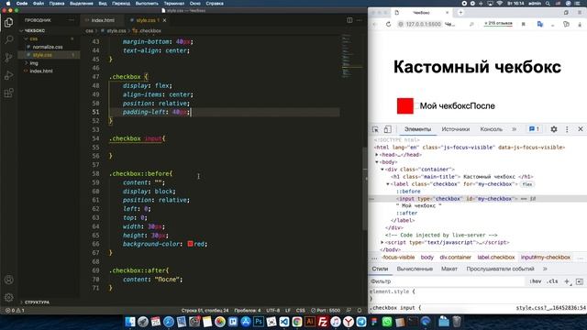Image resolution: width=587 pixels, height=330 pixels.
Task: Close the style.css editor tab
Action: [164, 20]
